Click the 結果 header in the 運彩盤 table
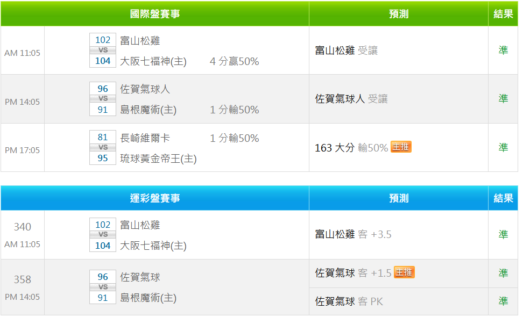This screenshot has width=523, height=317. click(x=503, y=198)
